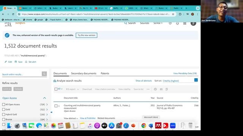This screenshot has width=243, height=136.
Task: Go back with the browser back arrow
Action: (3, 14)
